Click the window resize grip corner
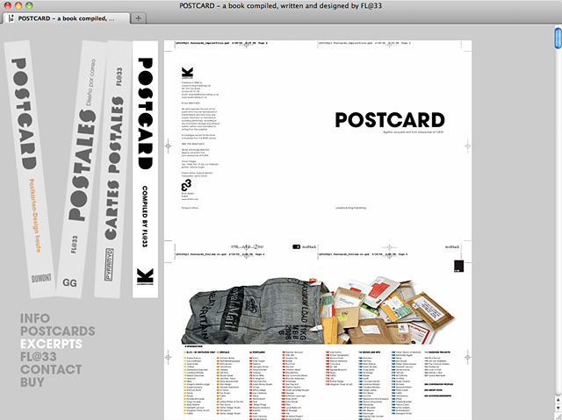Image resolution: width=562 pixels, height=420 pixels. 558,416
